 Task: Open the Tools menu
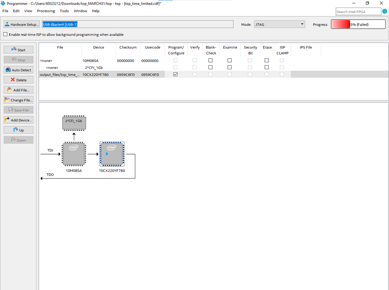coord(64,11)
